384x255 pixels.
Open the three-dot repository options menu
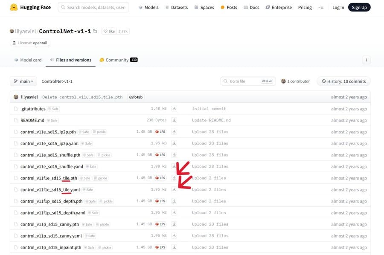(x=366, y=60)
